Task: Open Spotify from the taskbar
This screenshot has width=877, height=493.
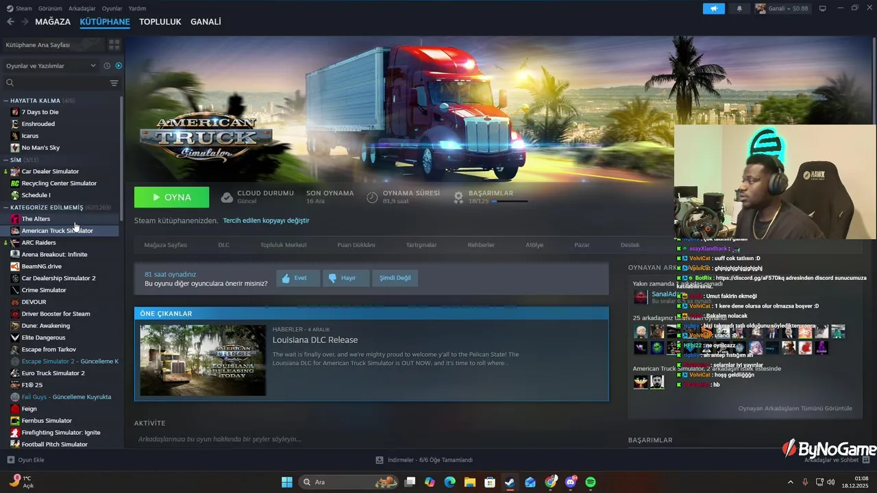Action: pos(591,482)
